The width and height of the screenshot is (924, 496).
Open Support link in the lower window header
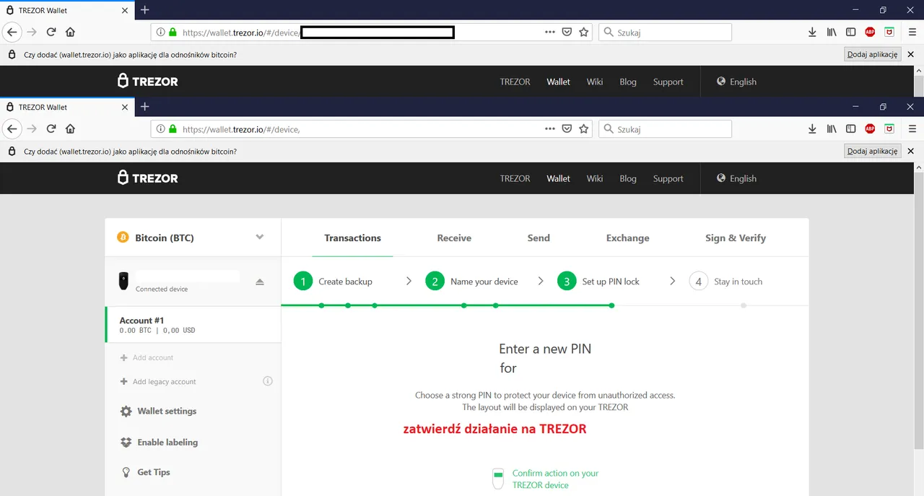(668, 179)
